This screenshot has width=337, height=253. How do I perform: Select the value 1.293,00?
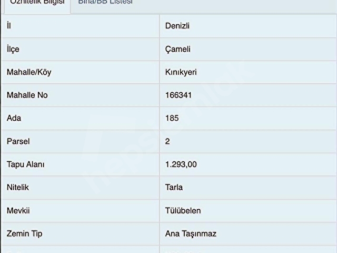(x=181, y=164)
